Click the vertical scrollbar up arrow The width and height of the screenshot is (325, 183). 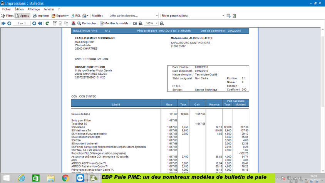323,30
